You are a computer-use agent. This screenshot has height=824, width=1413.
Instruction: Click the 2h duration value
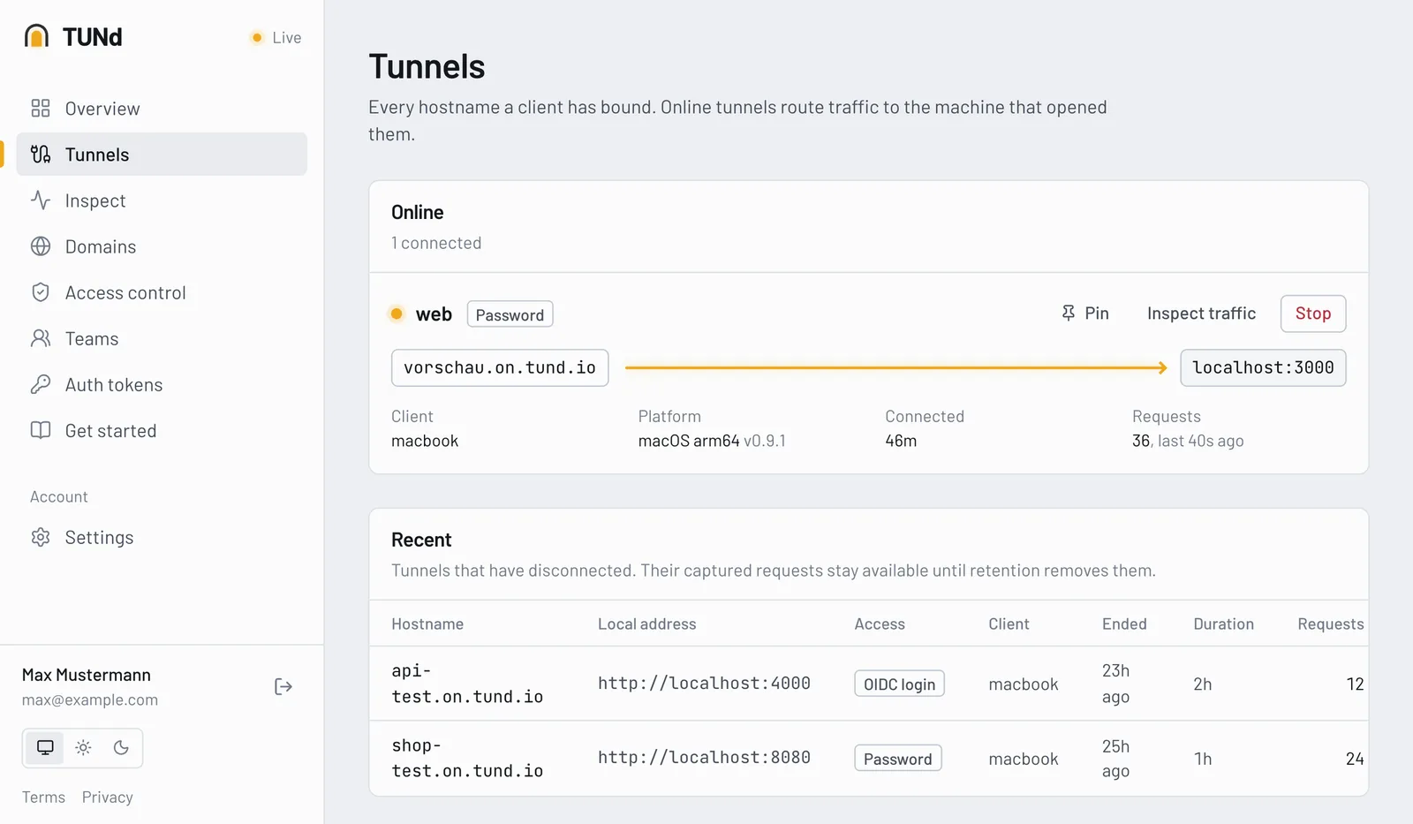click(x=1203, y=684)
